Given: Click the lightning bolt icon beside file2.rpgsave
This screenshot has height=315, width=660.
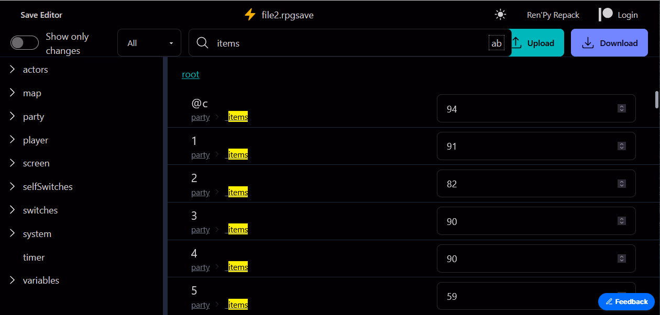Looking at the screenshot, I should click(250, 15).
